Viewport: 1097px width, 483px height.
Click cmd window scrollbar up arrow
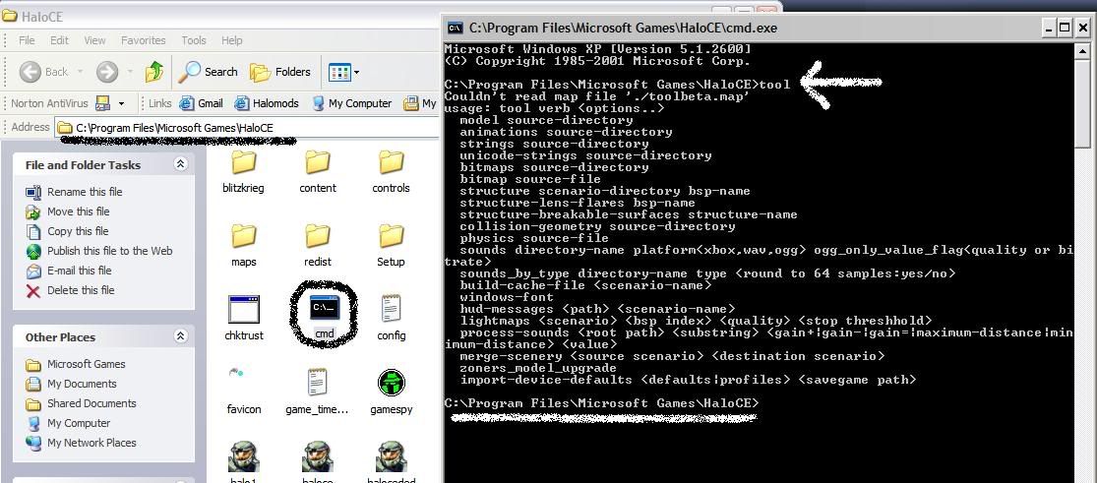1083,51
